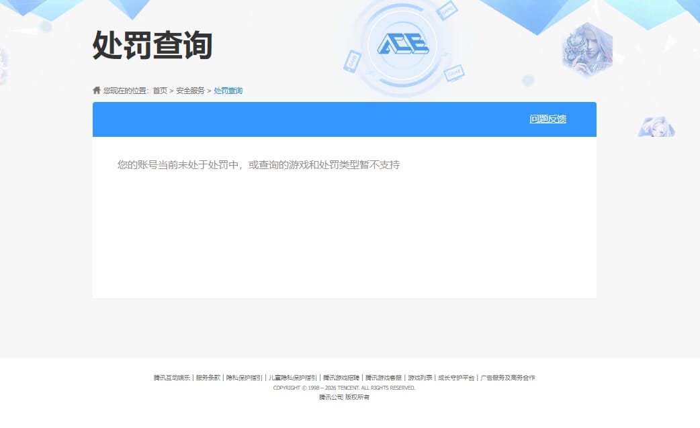700x428 pixels.
Task: View 服务条款 from the footer links
Action: (208, 377)
